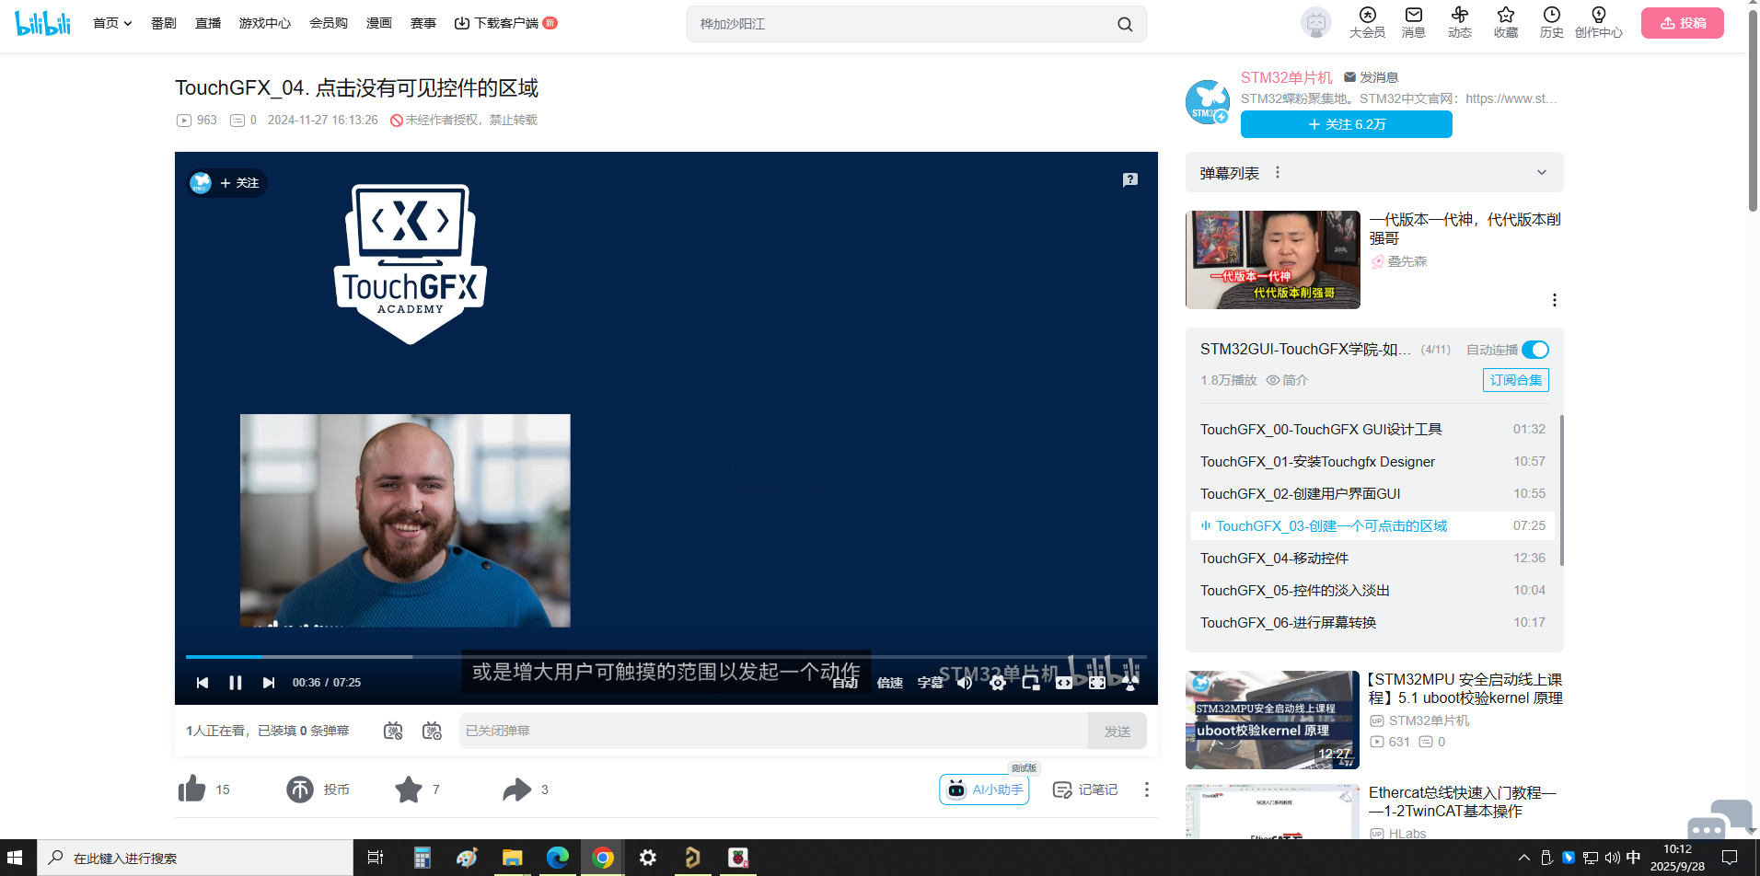The image size is (1760, 876).
Task: Click the coin (投币) icon
Action: pos(300,789)
